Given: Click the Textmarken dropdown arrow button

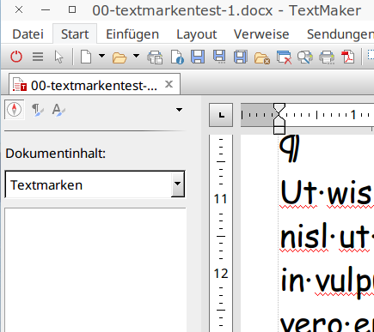Looking at the screenshot, I should pyautogui.click(x=178, y=184).
